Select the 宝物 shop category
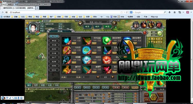The height and width of the screenshot is (104, 193). (54, 49)
